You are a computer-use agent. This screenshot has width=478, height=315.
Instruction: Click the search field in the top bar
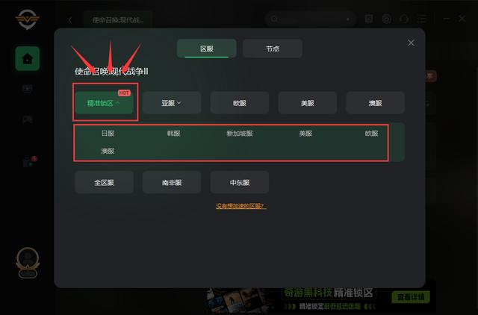point(311,19)
